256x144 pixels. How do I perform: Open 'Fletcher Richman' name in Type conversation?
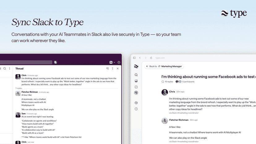click(179, 120)
